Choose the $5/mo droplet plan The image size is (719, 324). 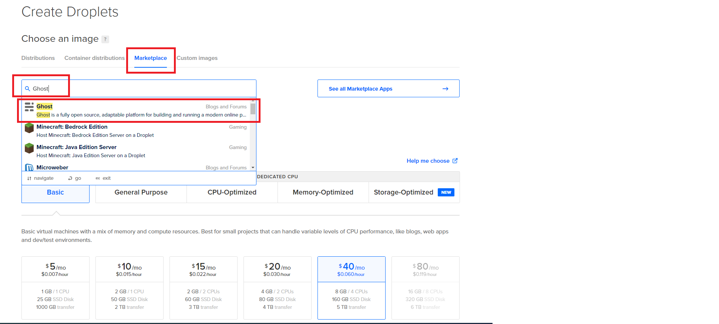(56, 288)
